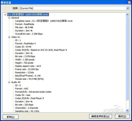Click the 确定(O) confirm button

(122, 116)
